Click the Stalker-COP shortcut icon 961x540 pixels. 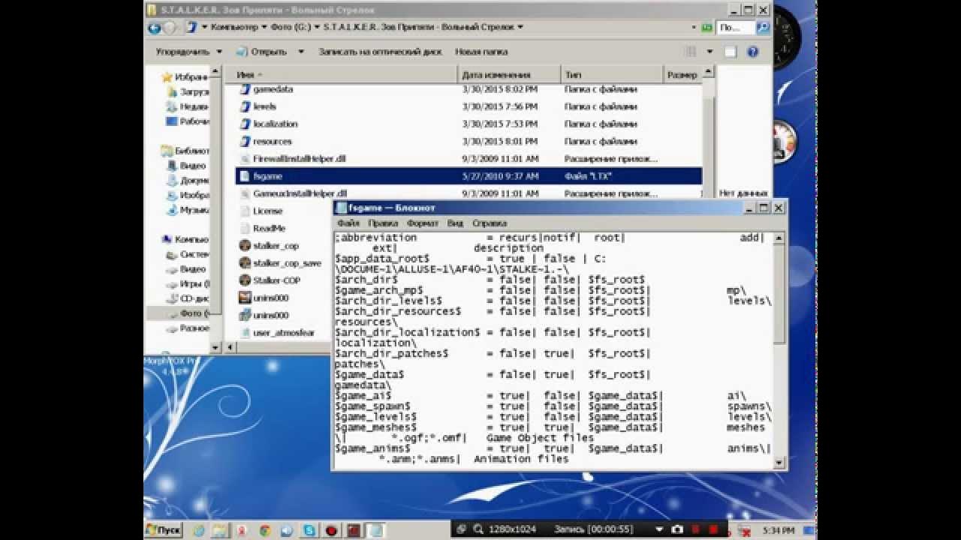coord(245,280)
